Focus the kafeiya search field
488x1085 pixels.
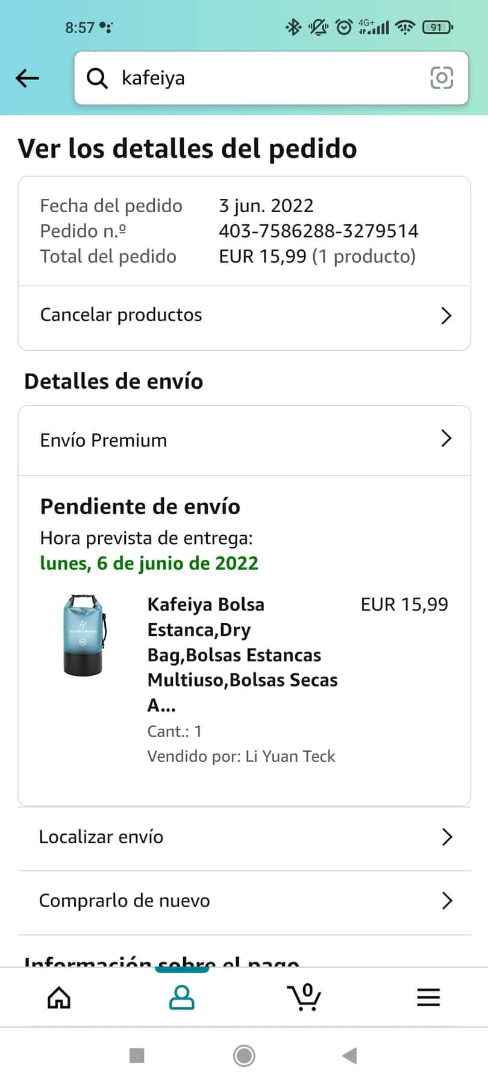click(271, 78)
